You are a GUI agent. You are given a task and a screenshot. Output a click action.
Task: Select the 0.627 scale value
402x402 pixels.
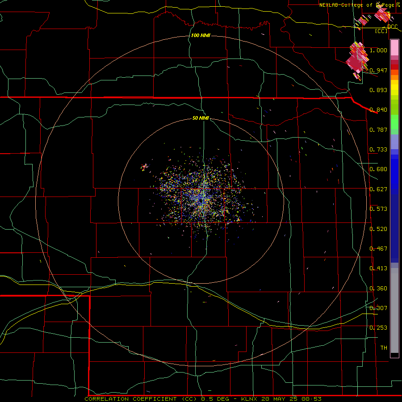[378, 189]
